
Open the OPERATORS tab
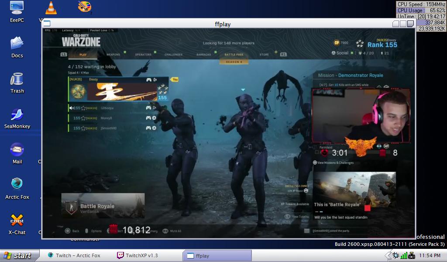click(x=143, y=55)
